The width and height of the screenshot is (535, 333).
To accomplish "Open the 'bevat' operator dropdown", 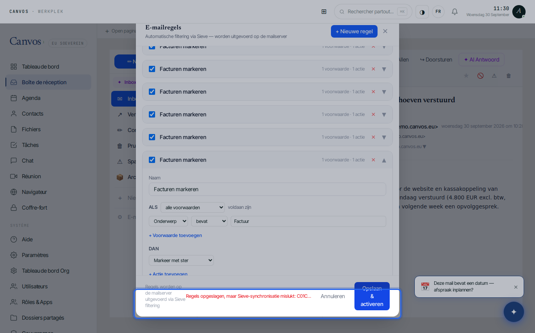I will coord(209,221).
